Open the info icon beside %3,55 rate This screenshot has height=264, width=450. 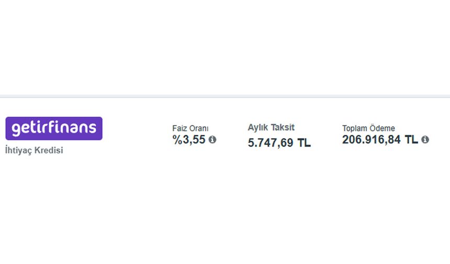click(x=212, y=140)
